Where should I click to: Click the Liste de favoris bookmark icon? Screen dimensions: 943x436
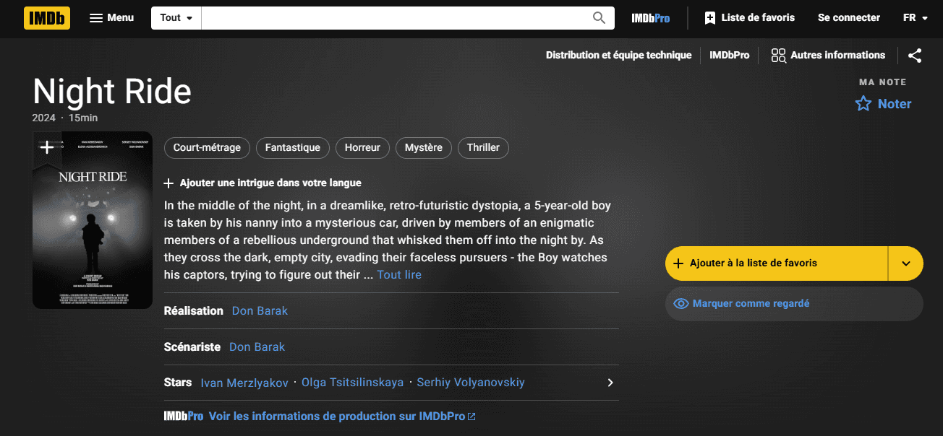tap(710, 18)
